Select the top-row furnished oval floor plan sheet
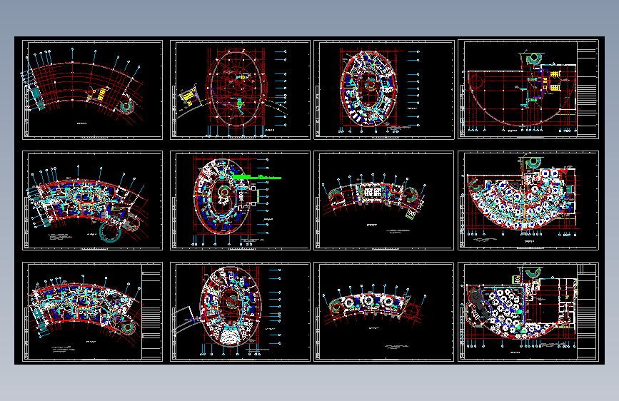The image size is (619, 401). pos(384,90)
